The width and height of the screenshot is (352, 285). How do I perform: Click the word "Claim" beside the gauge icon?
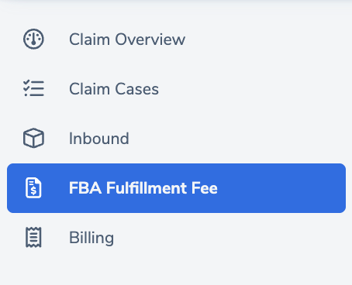click(x=89, y=39)
